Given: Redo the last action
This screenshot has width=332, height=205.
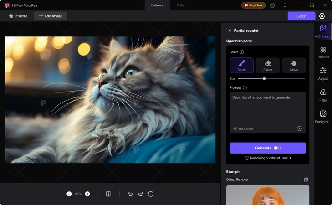Looking at the screenshot, I should point(140,194).
